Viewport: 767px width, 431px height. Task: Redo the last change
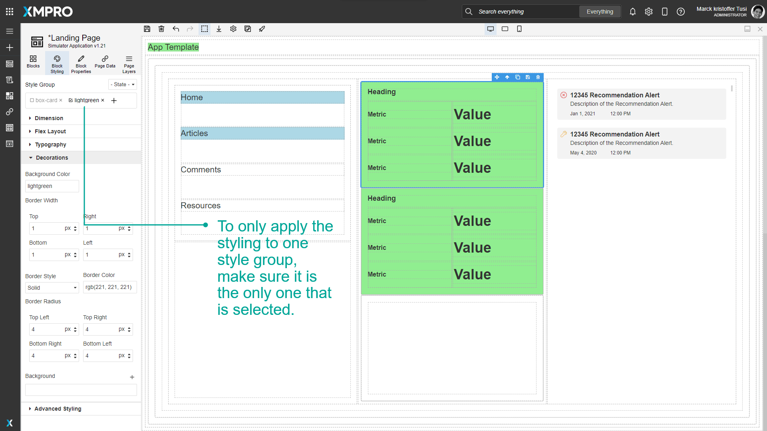190,29
